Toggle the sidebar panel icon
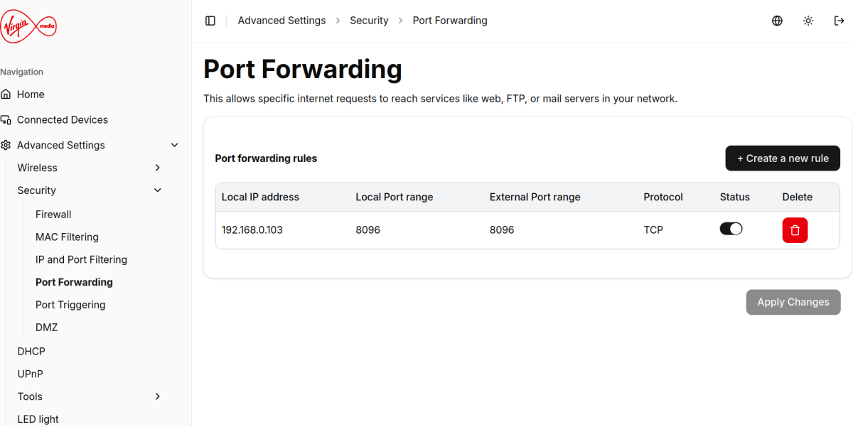 [210, 21]
